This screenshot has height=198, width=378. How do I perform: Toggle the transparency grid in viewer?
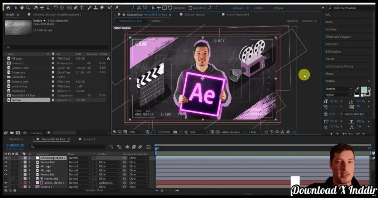[x=218, y=132]
